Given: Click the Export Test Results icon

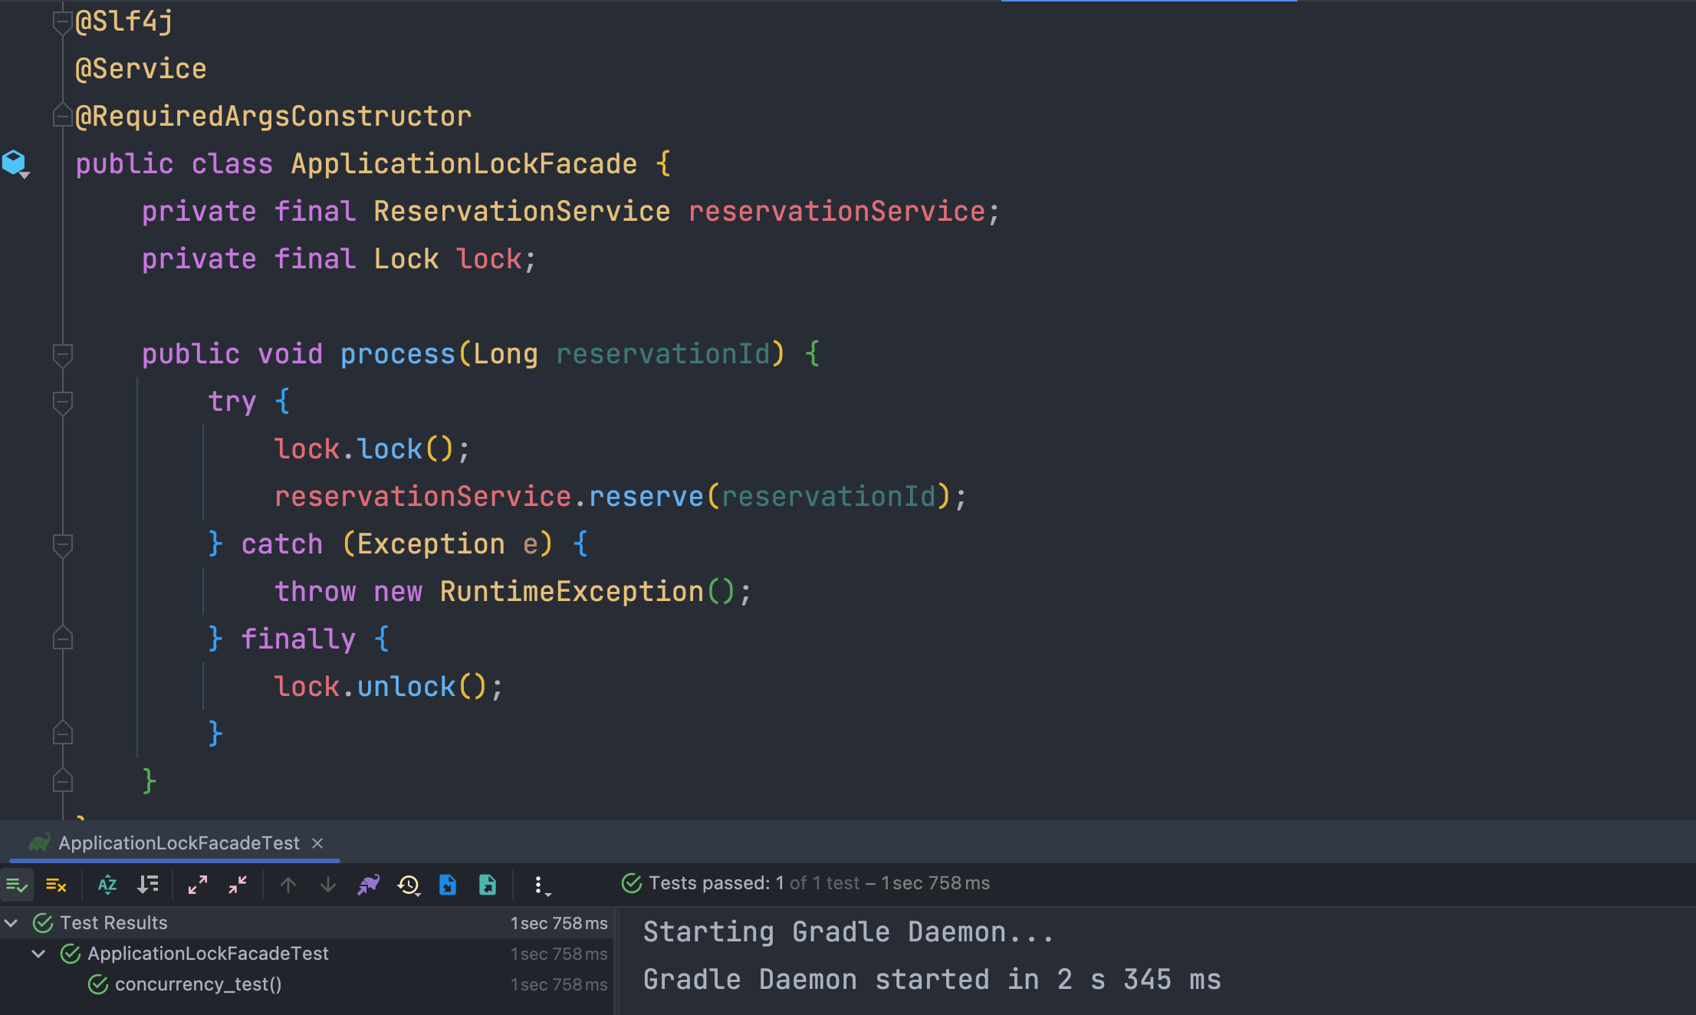Looking at the screenshot, I should (x=488, y=885).
